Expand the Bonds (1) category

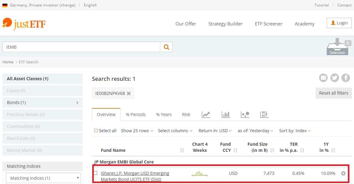[x=42, y=103]
